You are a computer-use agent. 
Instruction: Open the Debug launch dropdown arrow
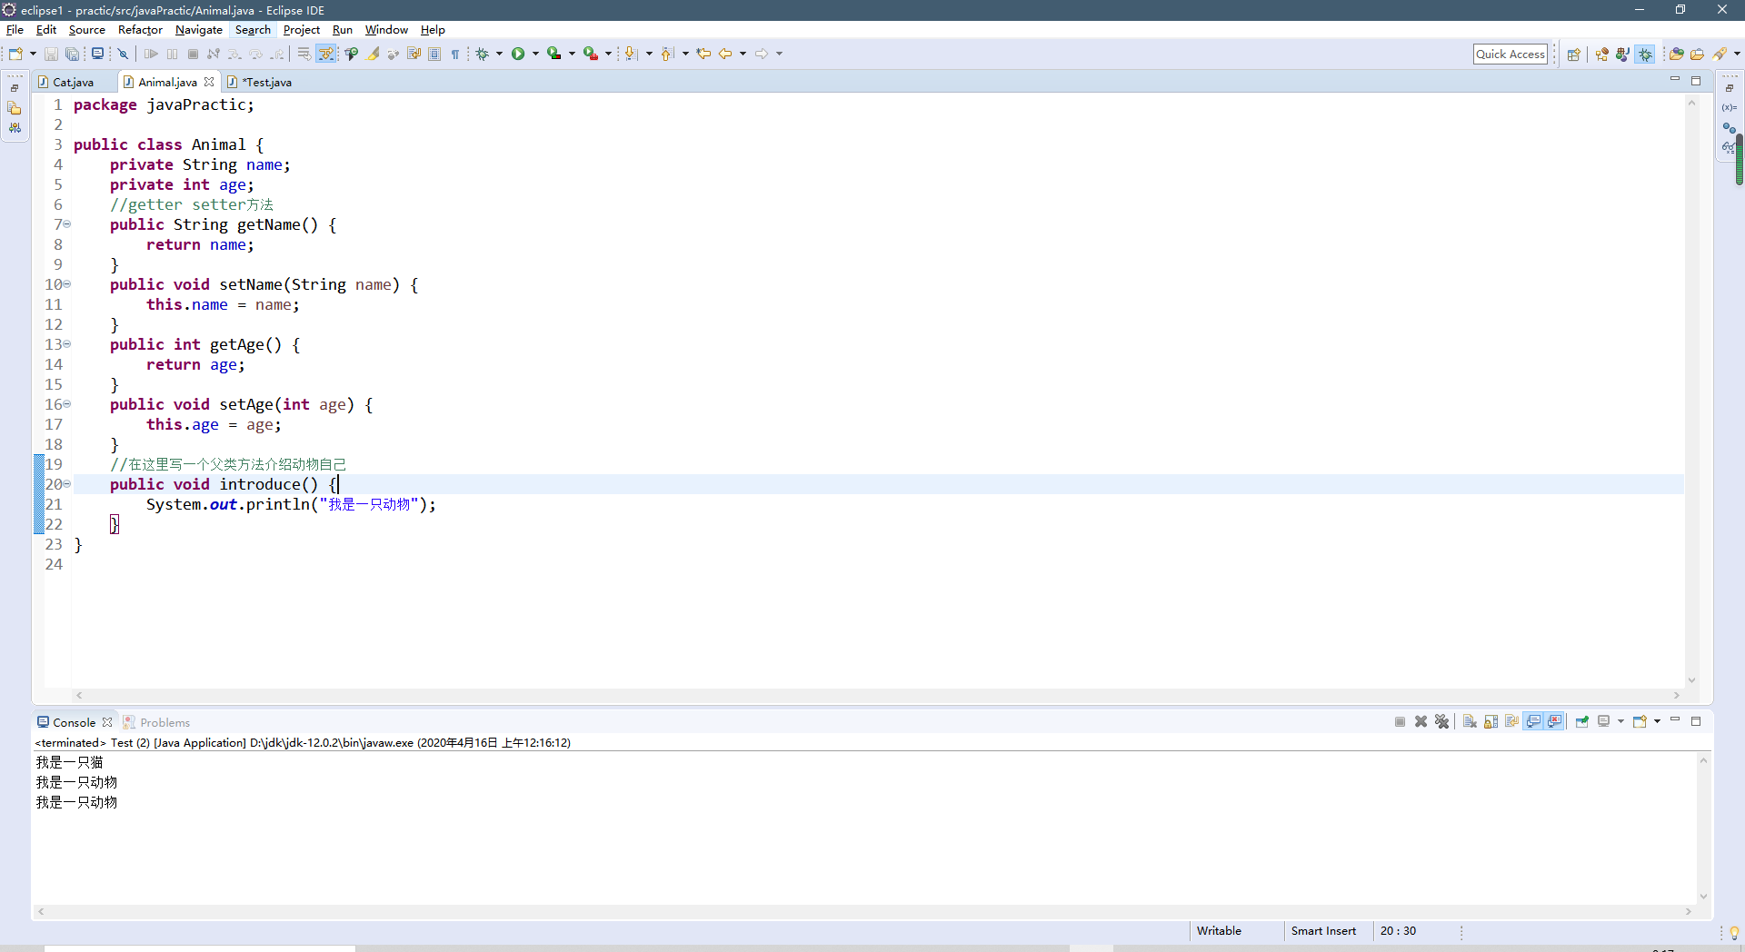click(x=499, y=55)
